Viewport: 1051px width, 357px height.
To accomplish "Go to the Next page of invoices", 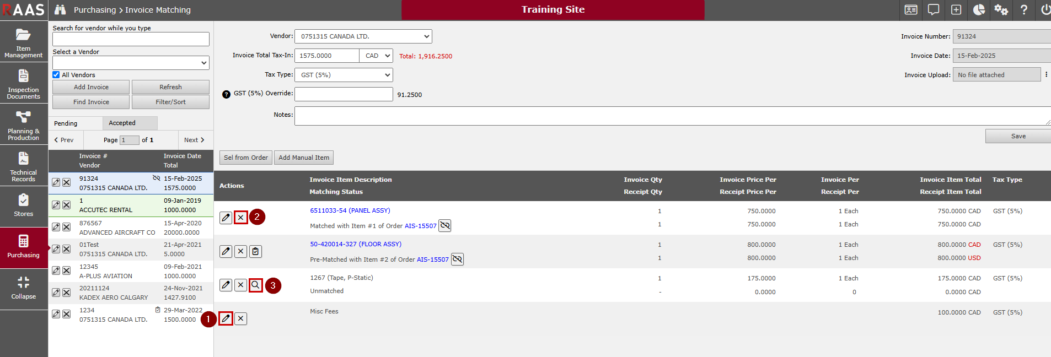I will (x=194, y=140).
